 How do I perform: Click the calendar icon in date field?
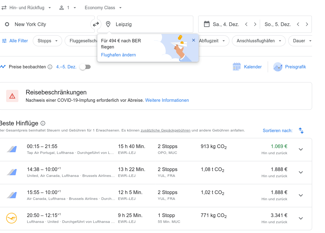(x=207, y=24)
